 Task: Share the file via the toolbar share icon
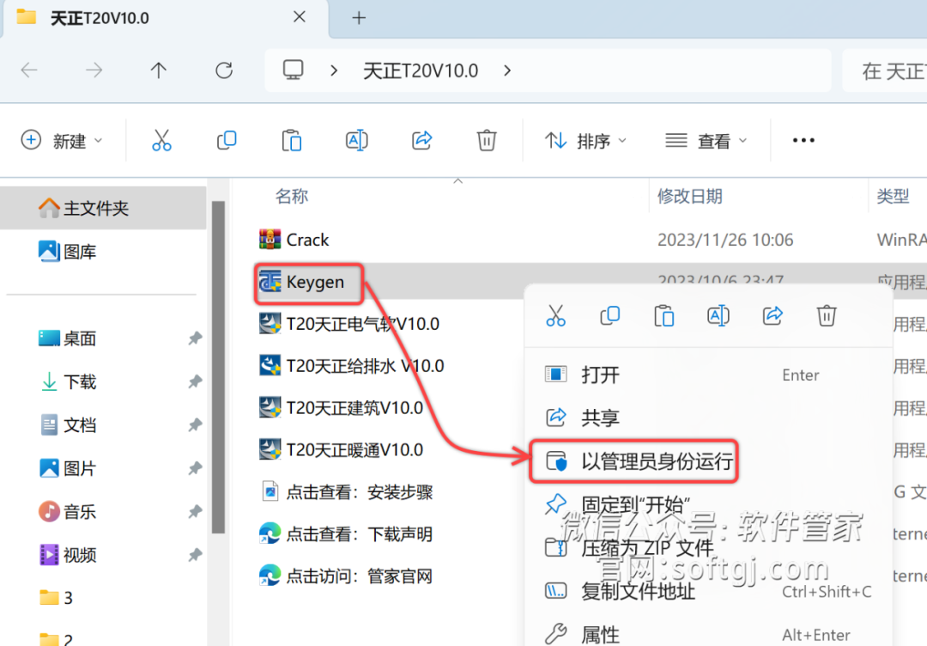click(421, 139)
